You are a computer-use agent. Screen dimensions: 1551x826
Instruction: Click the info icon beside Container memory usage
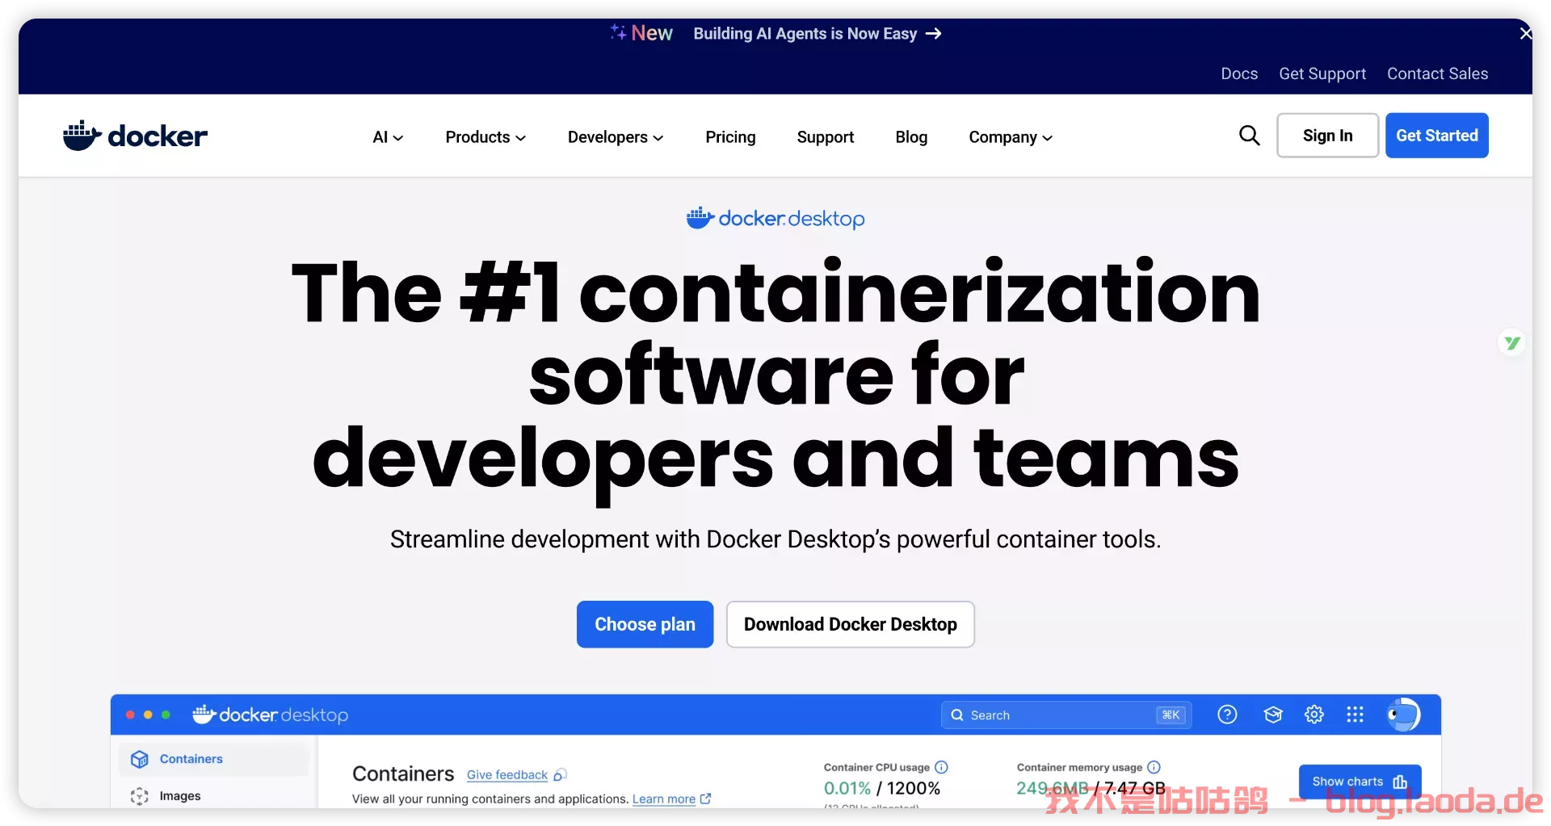[x=1154, y=767]
